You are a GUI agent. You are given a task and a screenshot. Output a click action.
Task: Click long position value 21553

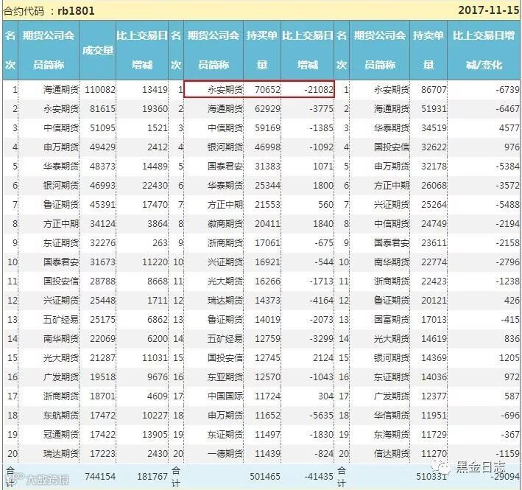tap(268, 205)
